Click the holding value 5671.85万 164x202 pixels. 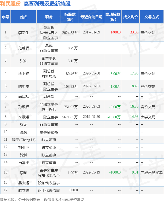pyautogui.click(x=70, y=117)
